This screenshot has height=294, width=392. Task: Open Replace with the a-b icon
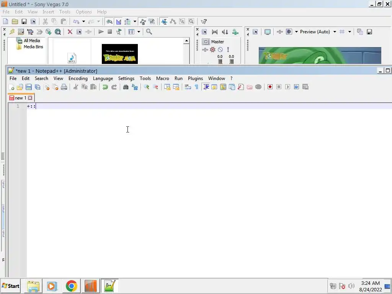(x=135, y=87)
